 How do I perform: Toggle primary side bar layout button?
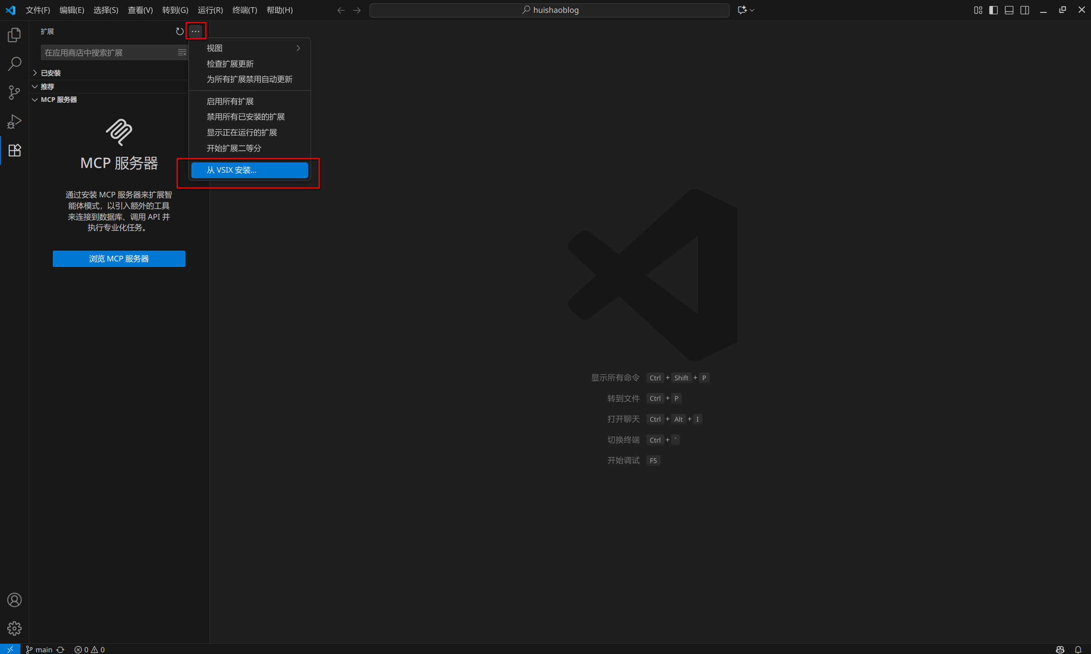click(x=993, y=10)
